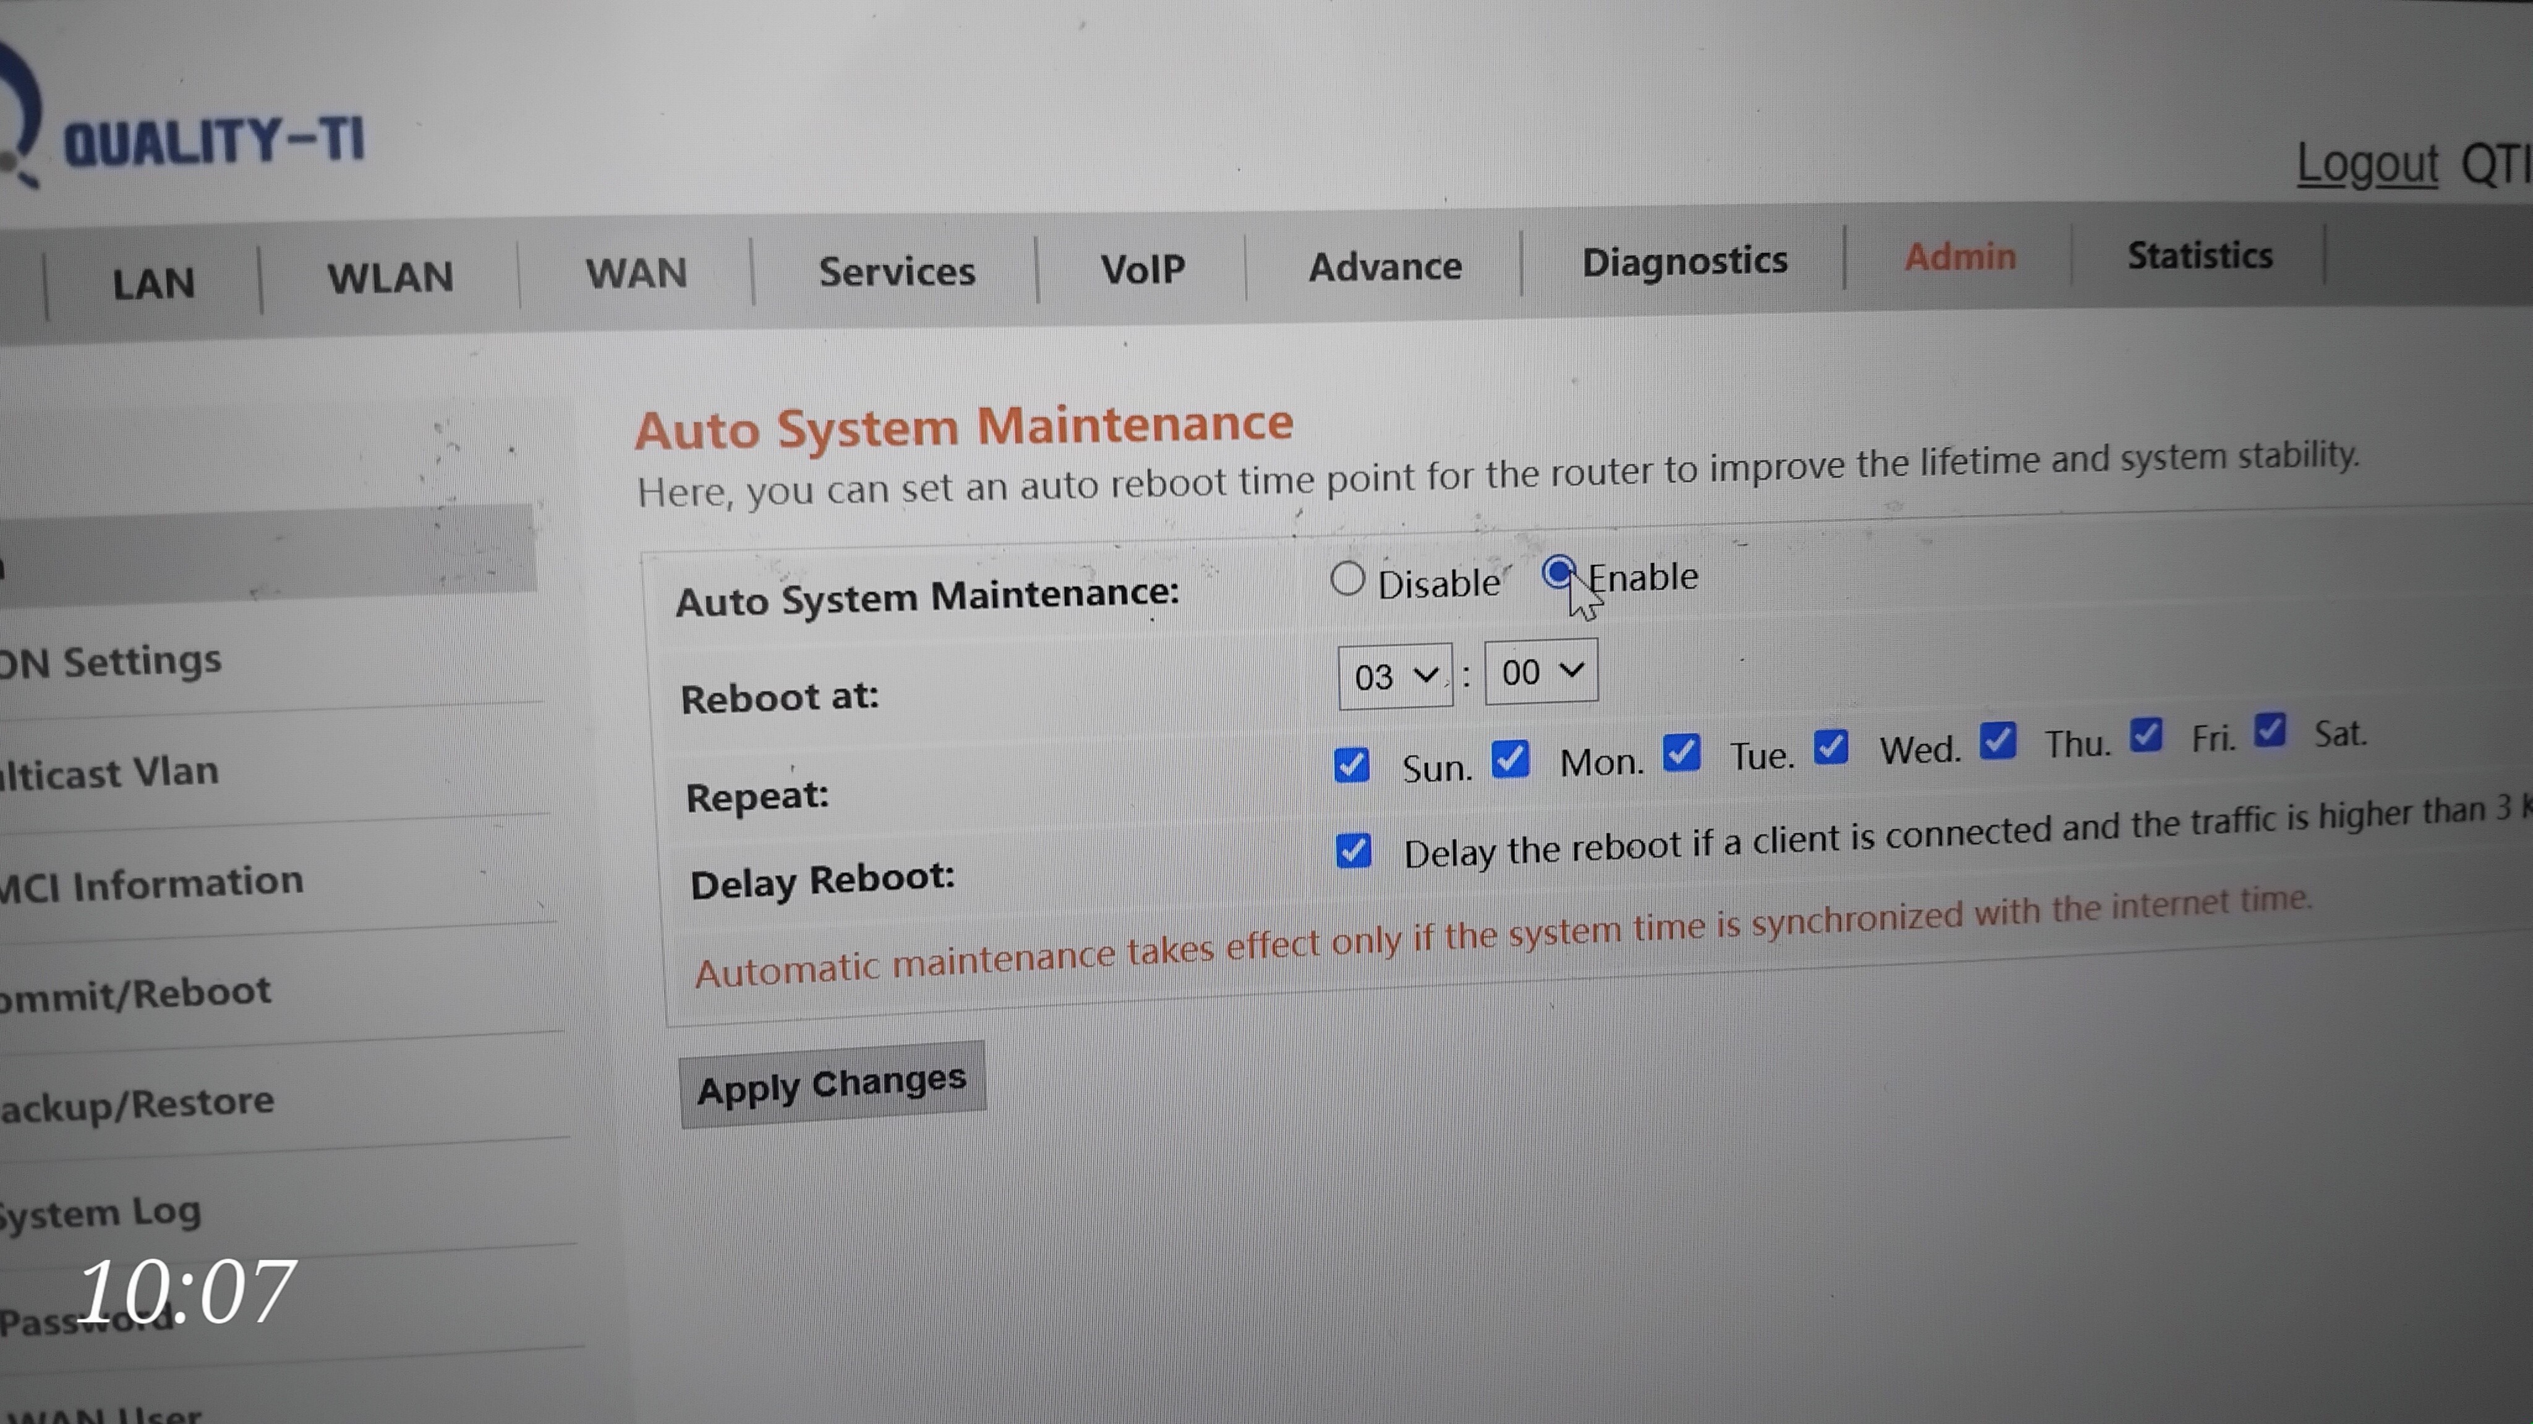Click the Logout link
2533x1424 pixels.
[2367, 164]
